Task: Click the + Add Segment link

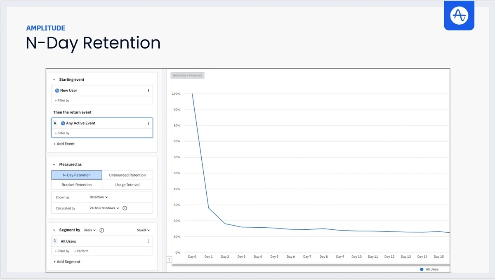Action: pyautogui.click(x=67, y=262)
